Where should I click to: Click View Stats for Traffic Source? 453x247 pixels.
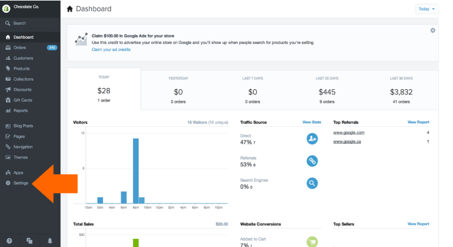click(x=311, y=122)
